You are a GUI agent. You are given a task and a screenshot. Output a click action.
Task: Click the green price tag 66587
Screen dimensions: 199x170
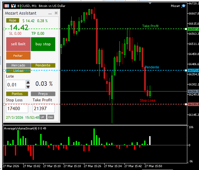coord(193,29)
